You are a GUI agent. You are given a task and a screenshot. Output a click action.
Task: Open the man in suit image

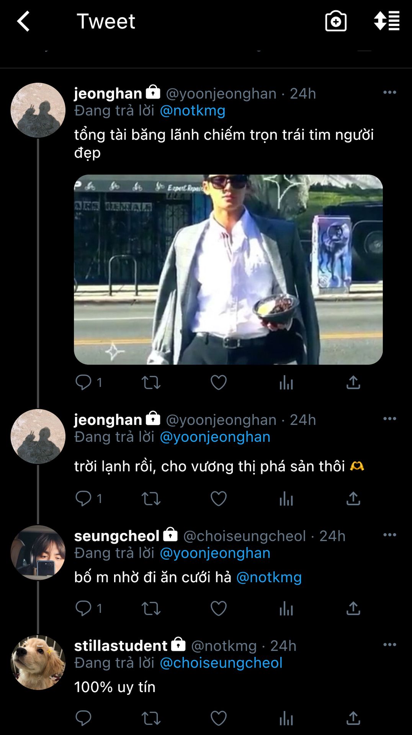[228, 269]
